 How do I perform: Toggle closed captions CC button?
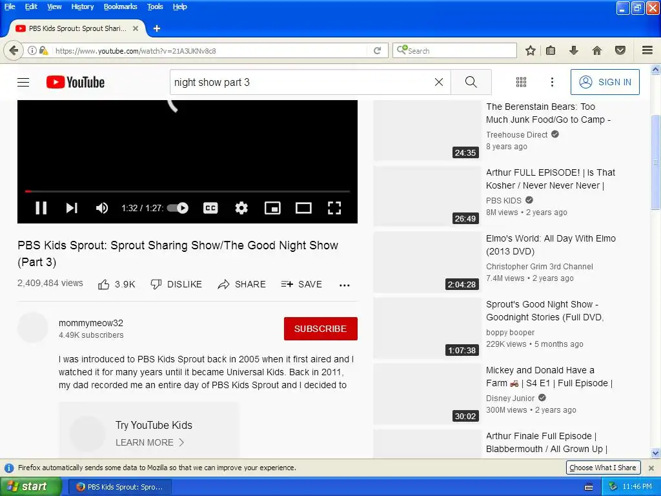(x=210, y=208)
